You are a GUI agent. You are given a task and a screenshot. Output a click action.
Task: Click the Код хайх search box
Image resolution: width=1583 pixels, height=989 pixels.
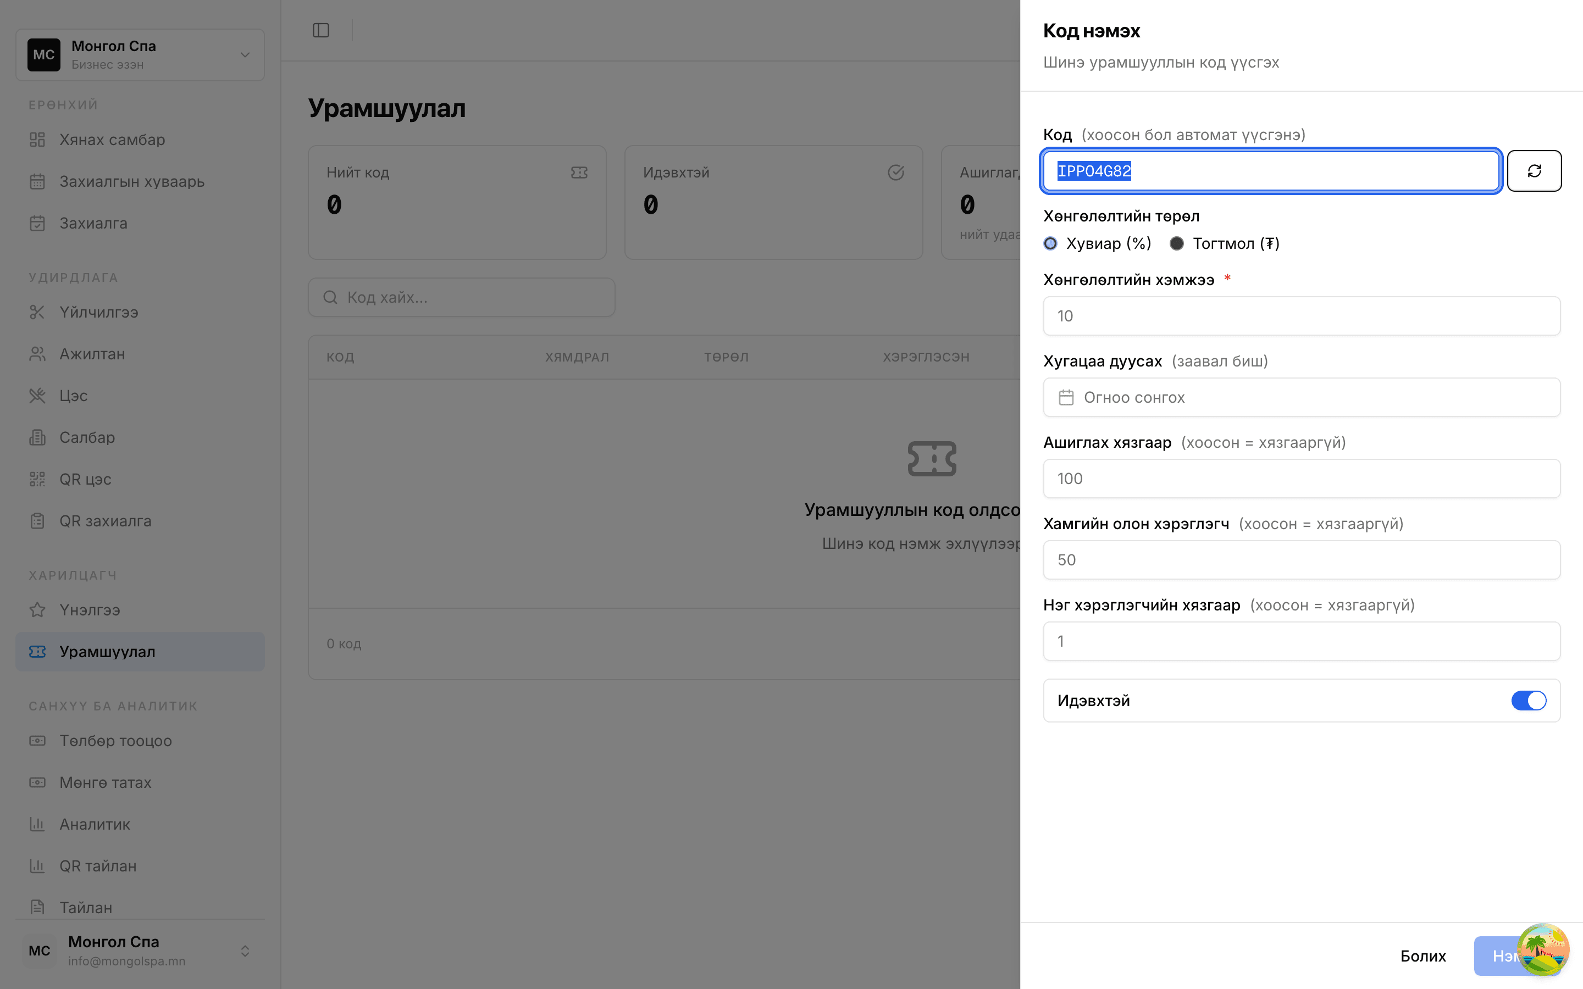coord(461,298)
